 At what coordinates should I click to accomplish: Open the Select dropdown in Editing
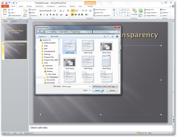(x=164, y=16)
